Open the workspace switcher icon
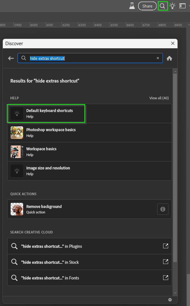Viewport: 190px width, 306px height. tap(182, 6)
